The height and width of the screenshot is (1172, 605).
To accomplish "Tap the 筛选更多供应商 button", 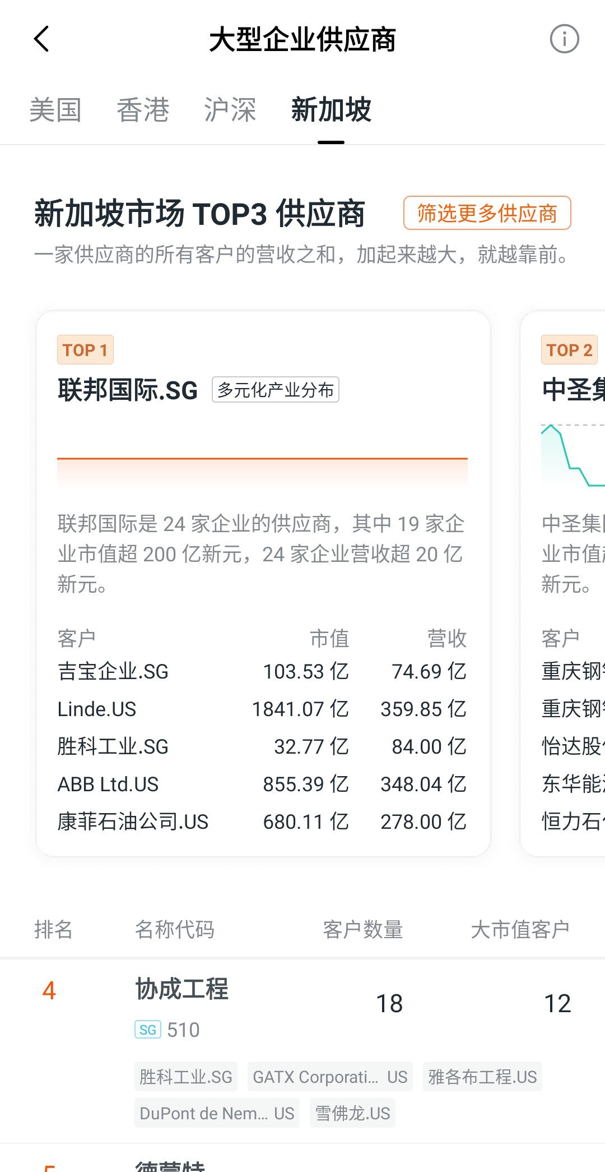I will point(487,213).
